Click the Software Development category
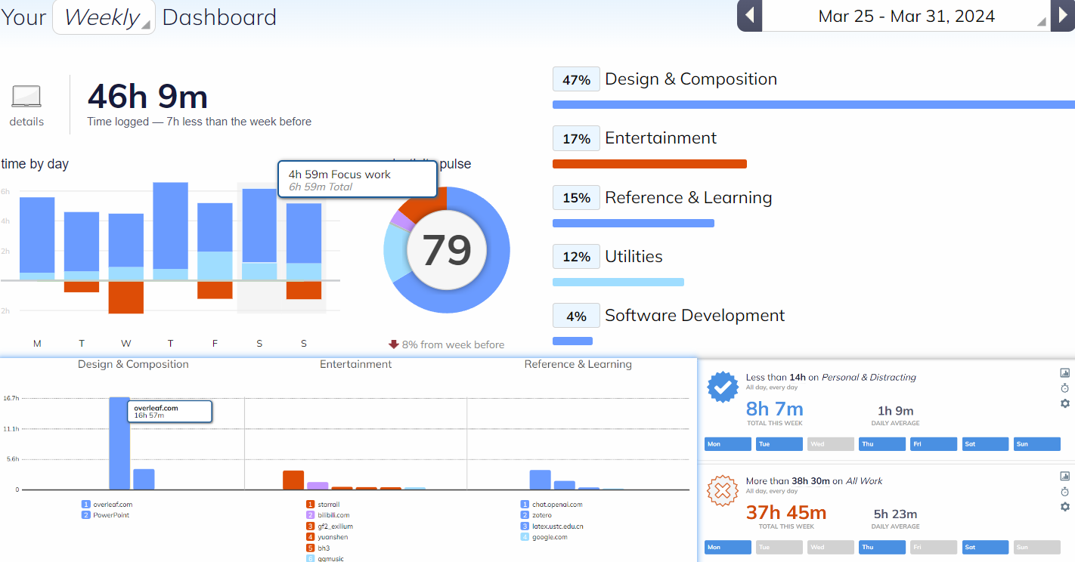The height and width of the screenshot is (562, 1075). coord(694,316)
